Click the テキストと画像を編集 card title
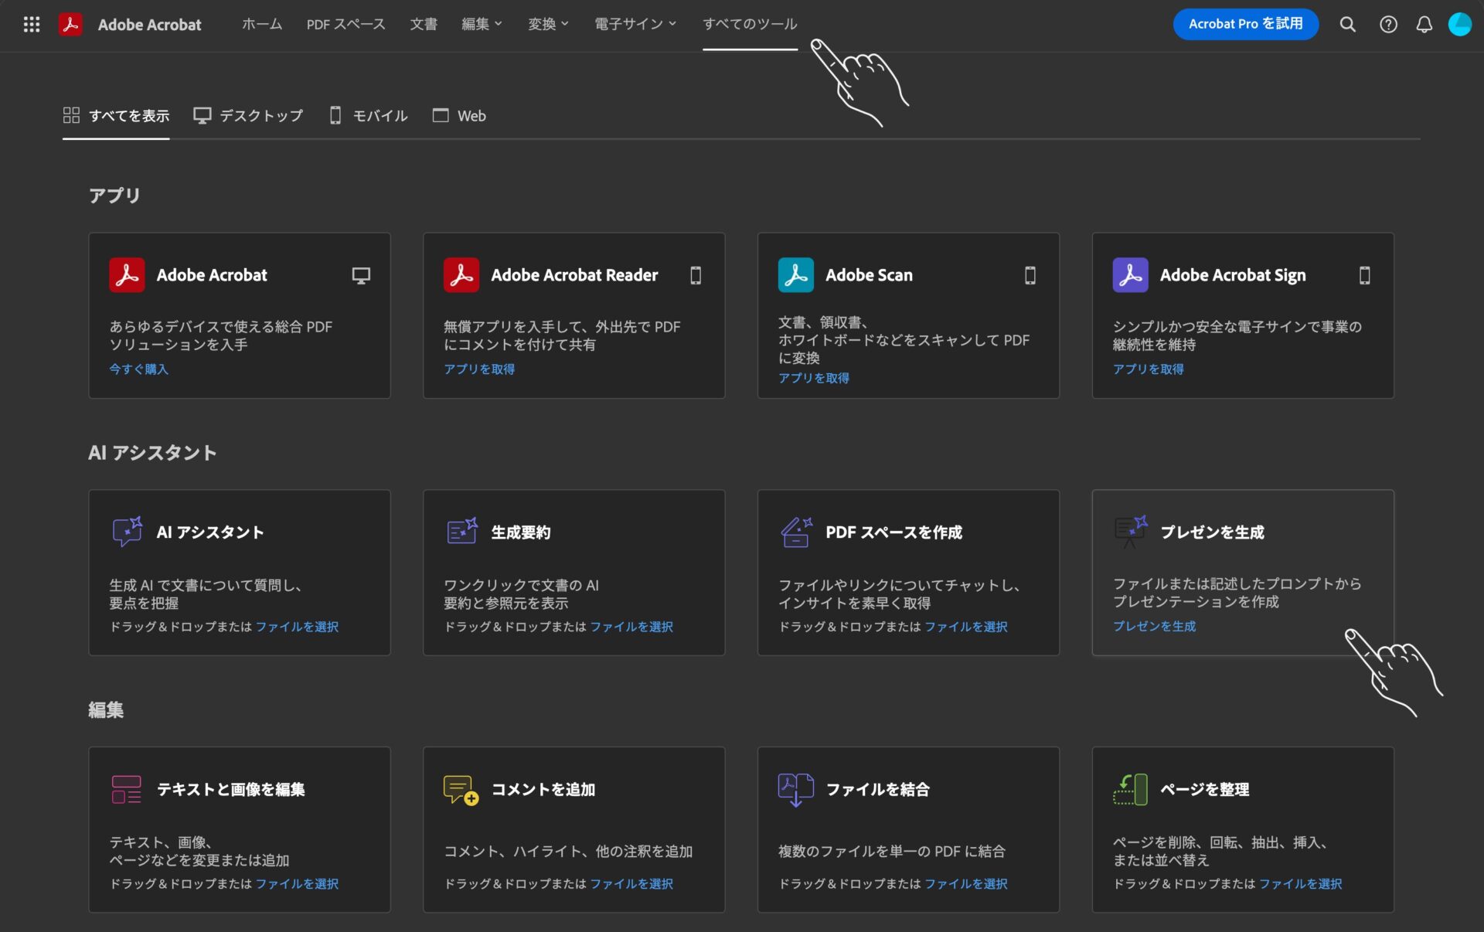 [x=231, y=790]
